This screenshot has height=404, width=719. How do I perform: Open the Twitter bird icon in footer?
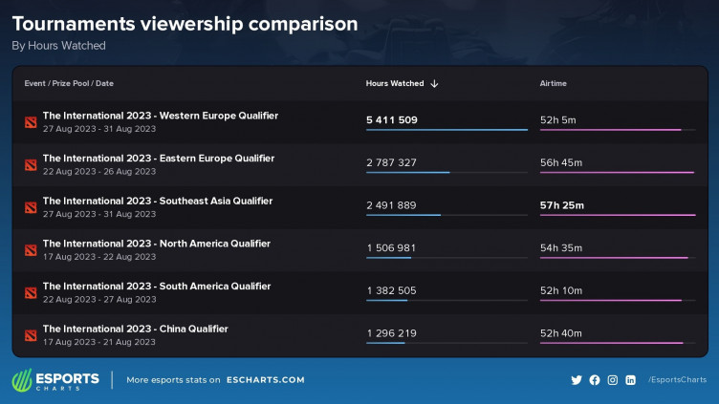click(577, 380)
